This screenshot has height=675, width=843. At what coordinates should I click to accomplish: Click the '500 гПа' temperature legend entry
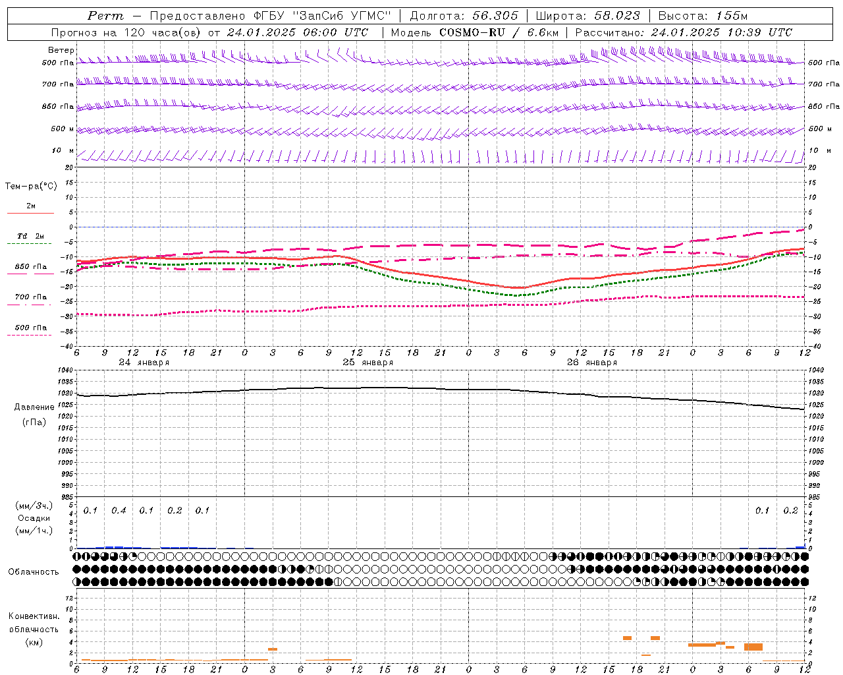tap(31, 328)
